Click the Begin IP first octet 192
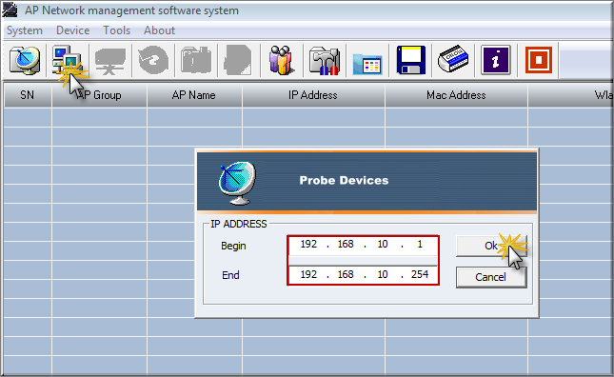Viewport: 614px width, 377px height. (x=308, y=245)
